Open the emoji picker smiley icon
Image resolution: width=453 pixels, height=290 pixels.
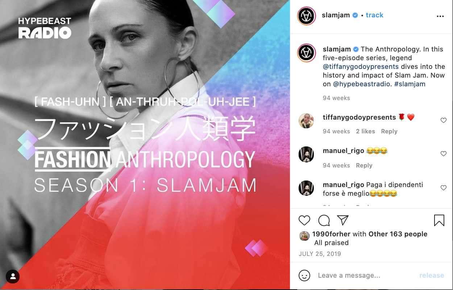(x=304, y=275)
